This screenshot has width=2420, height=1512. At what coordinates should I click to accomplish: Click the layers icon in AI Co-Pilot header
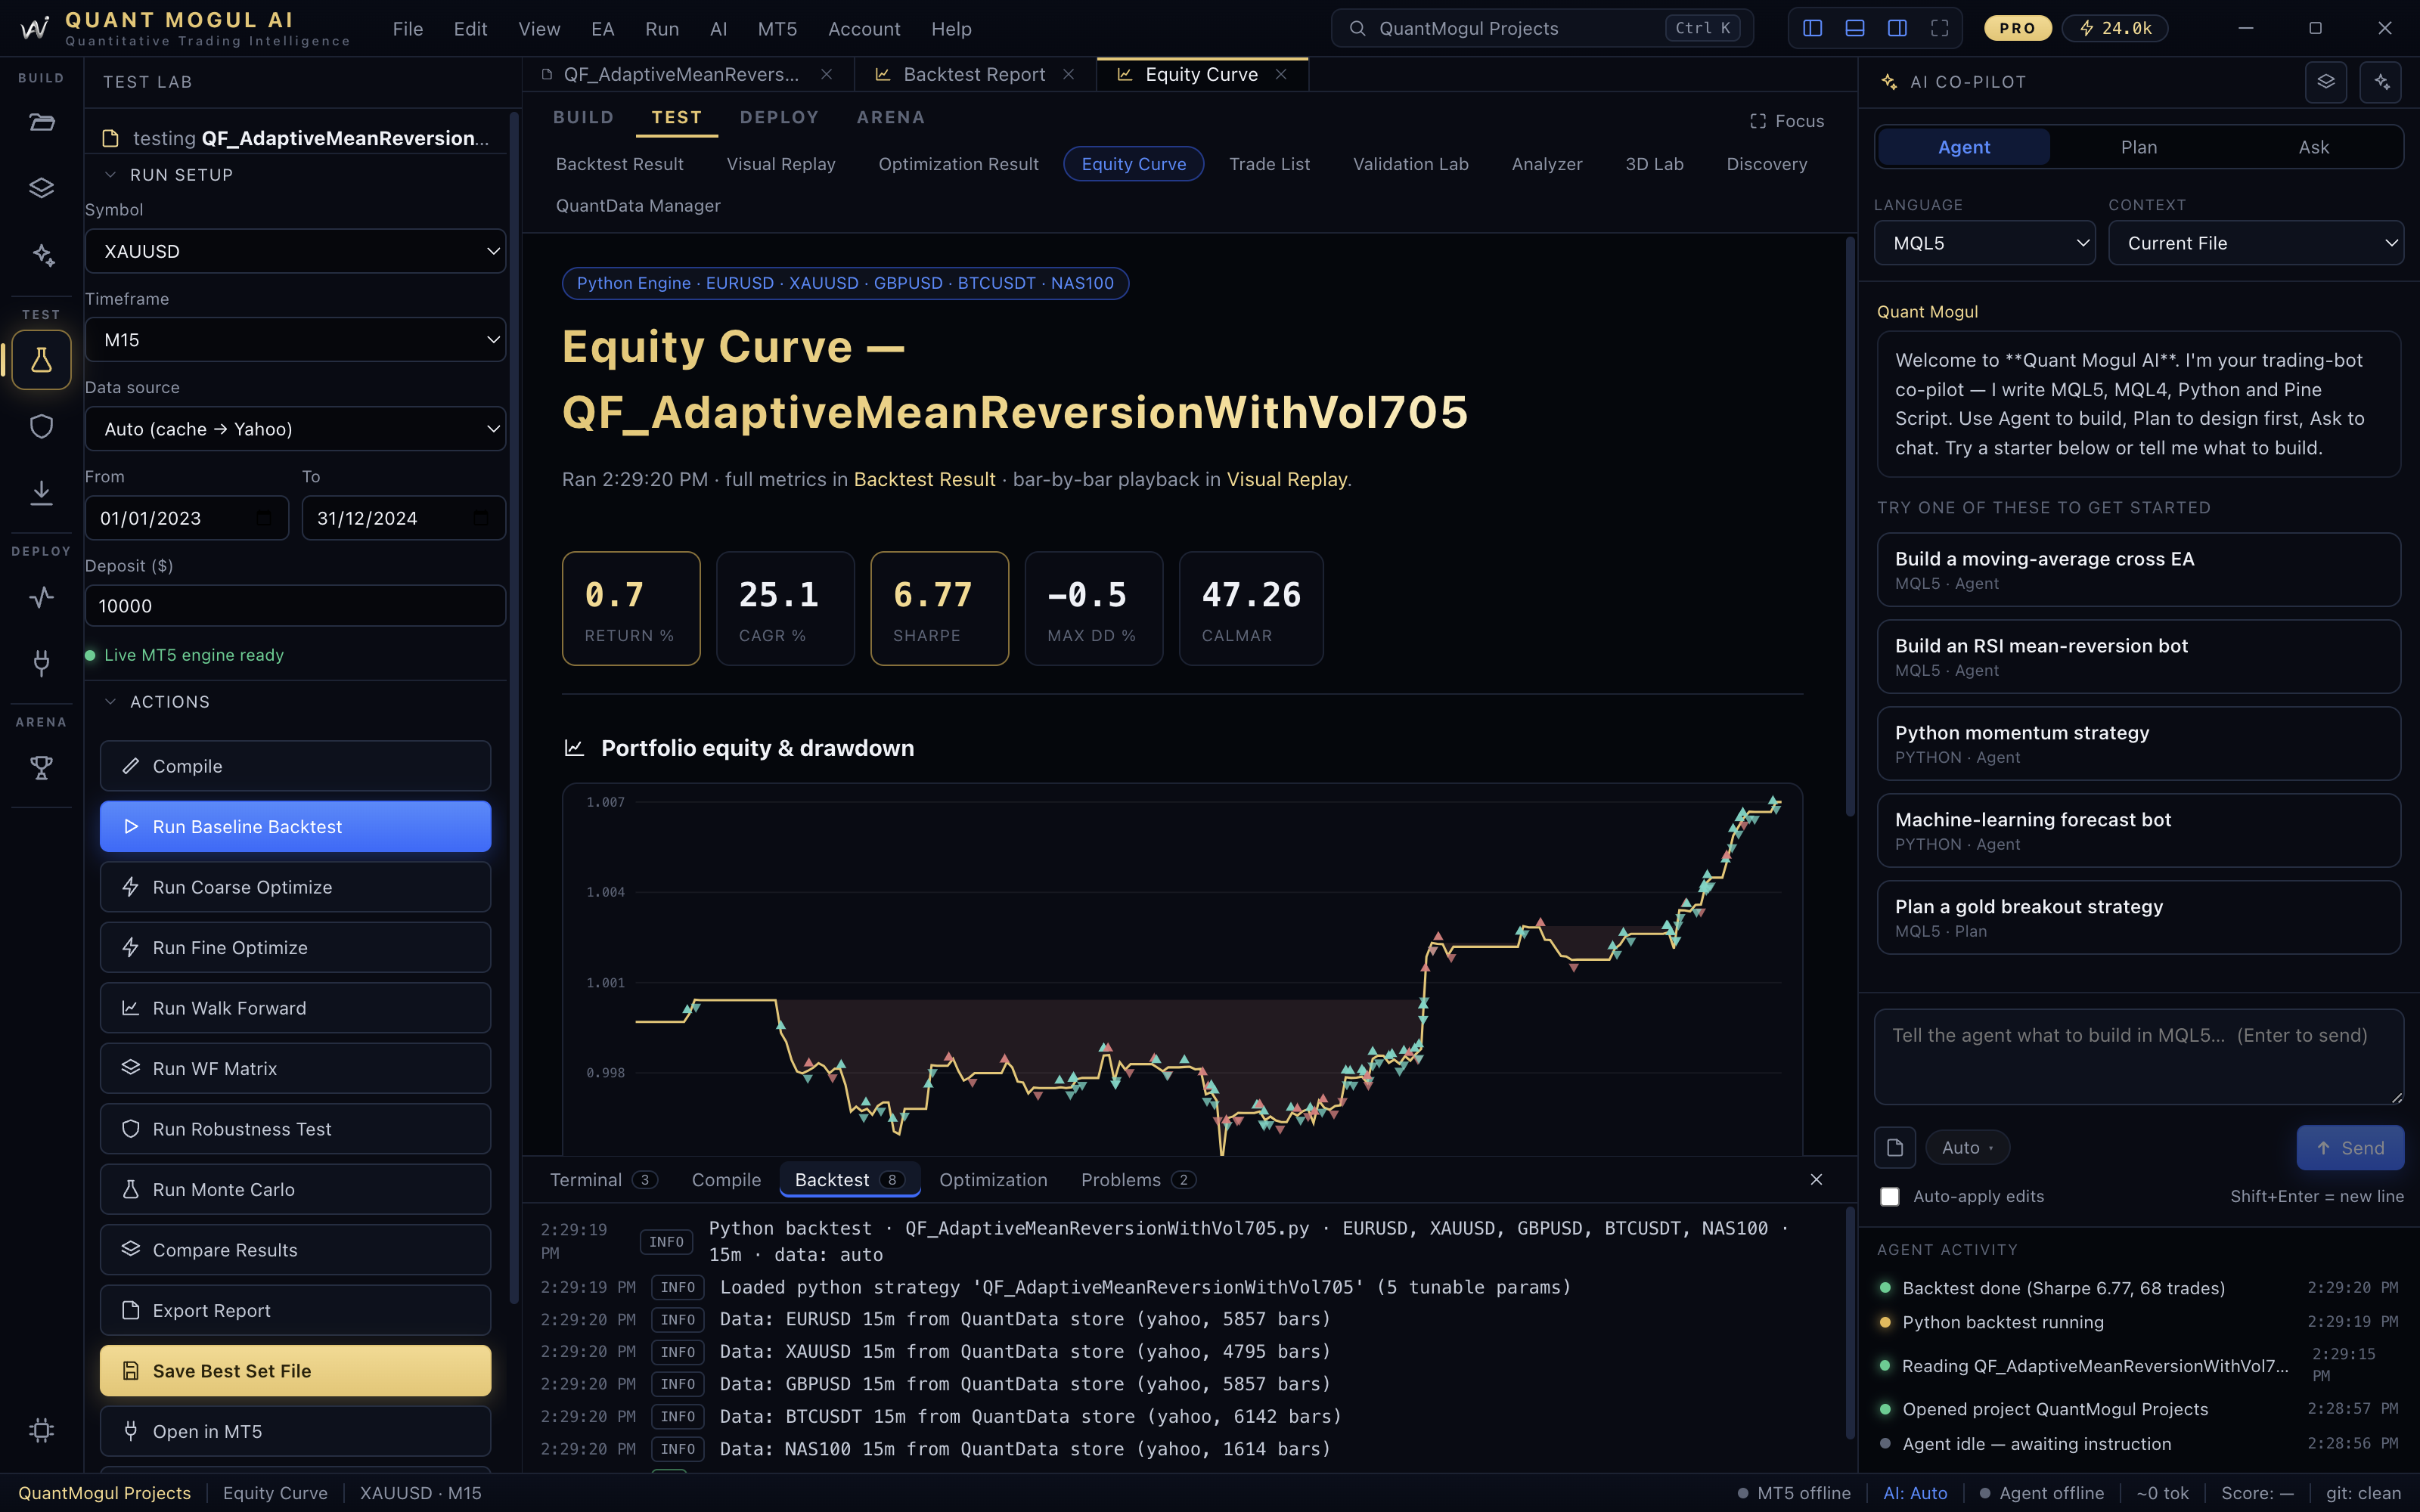click(2326, 82)
